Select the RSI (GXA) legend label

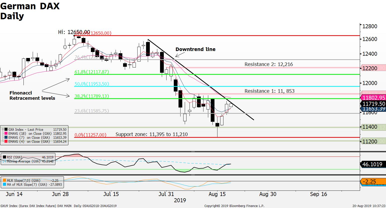pos(14,157)
